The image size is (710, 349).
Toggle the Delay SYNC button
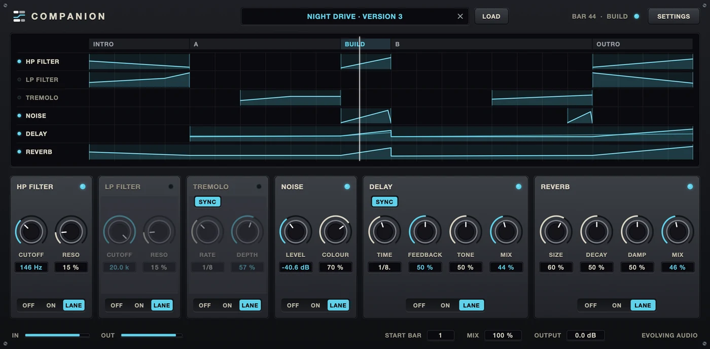pyautogui.click(x=384, y=202)
